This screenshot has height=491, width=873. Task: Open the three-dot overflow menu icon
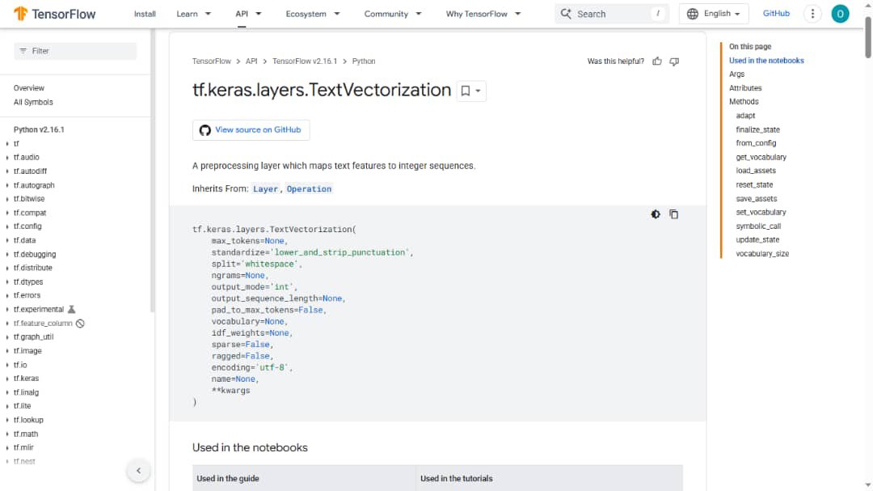[x=812, y=14]
